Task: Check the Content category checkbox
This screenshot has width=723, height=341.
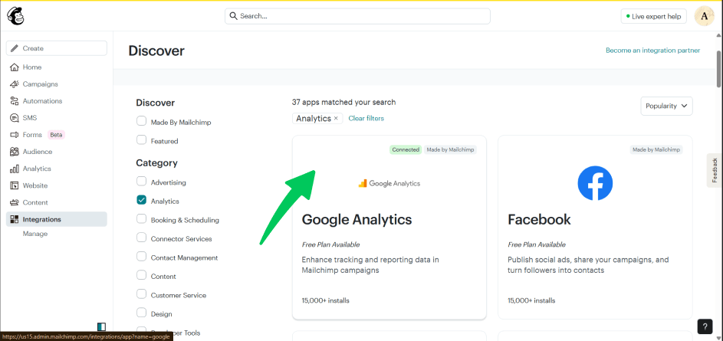Action: 142,276
